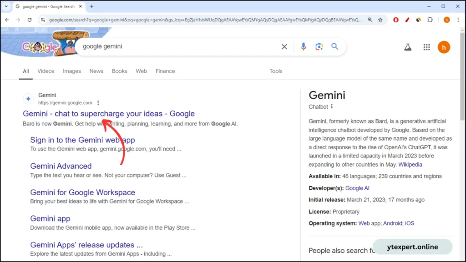Reload the current page
The image size is (466, 262).
coord(29,20)
